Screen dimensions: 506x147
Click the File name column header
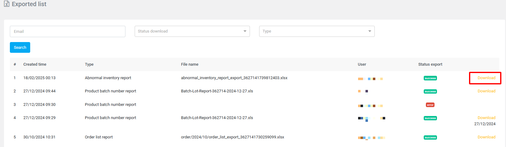click(190, 64)
